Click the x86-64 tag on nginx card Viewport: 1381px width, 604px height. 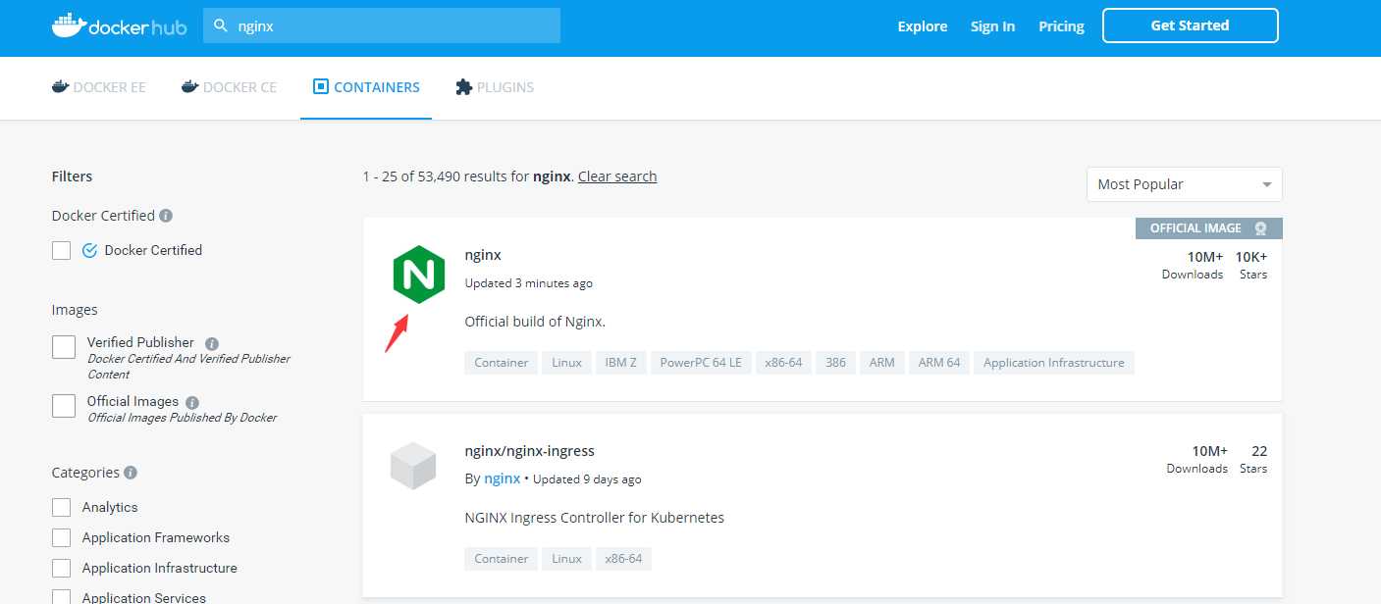783,363
